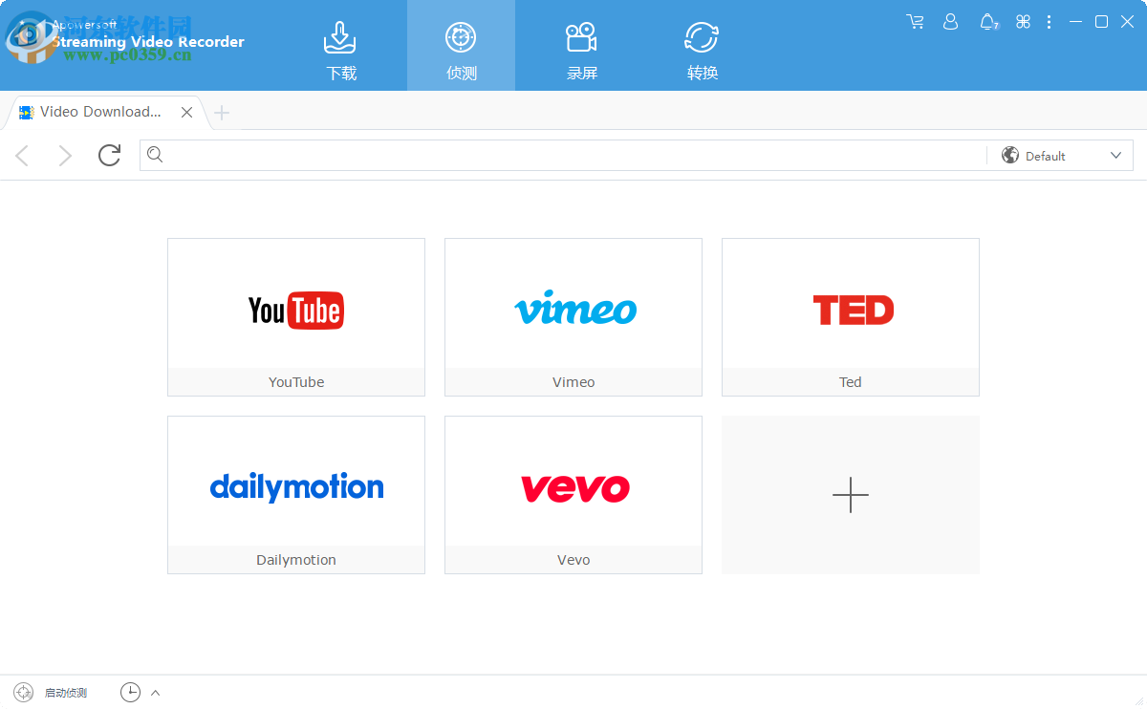Expand the bottom panel chevron
This screenshot has height=709, width=1147.
tap(155, 692)
